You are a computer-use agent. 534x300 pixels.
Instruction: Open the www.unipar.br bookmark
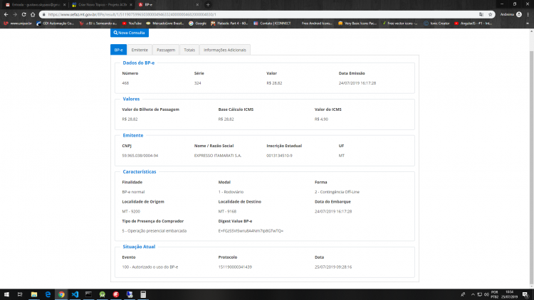click(18, 23)
